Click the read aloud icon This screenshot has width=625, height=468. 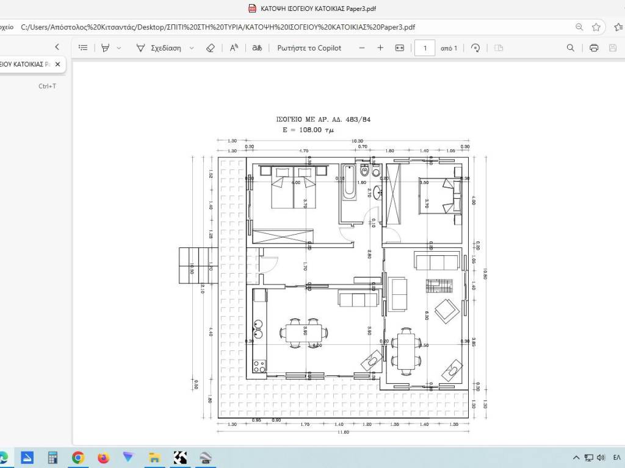click(234, 48)
